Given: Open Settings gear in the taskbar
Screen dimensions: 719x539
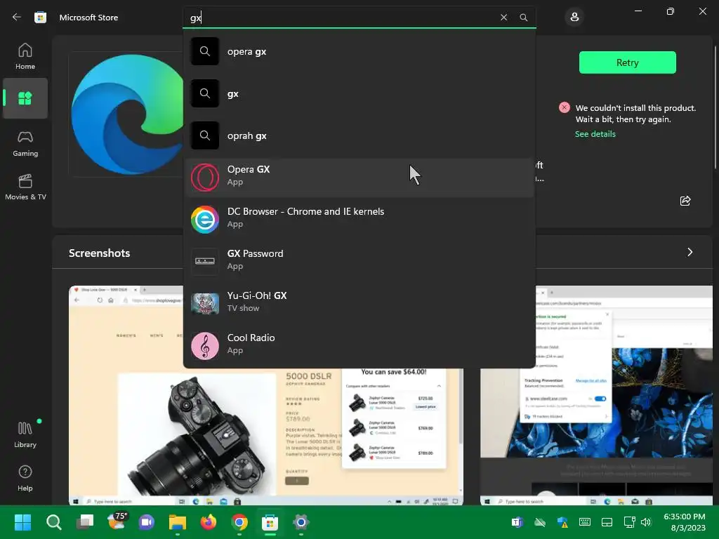Looking at the screenshot, I should pos(301,522).
